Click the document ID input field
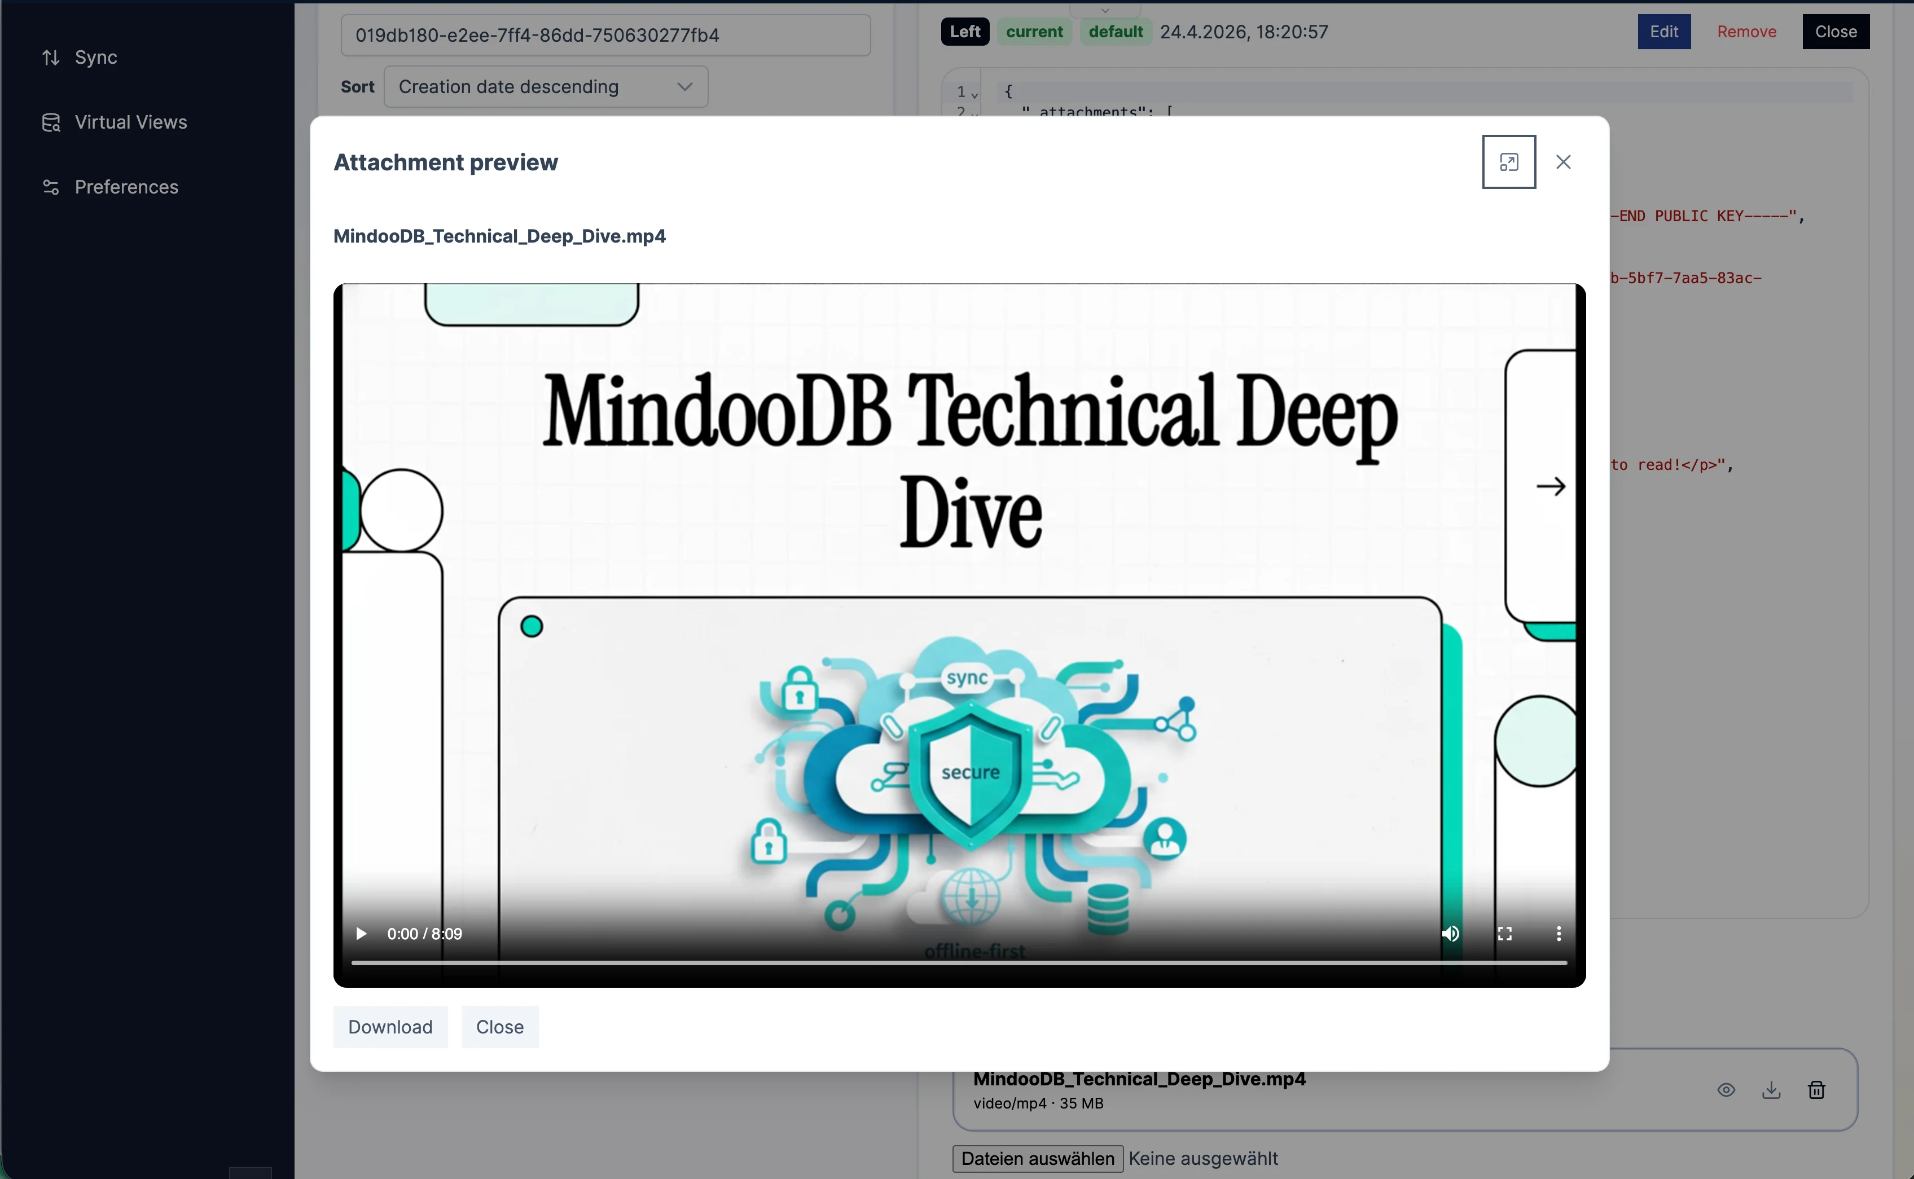The height and width of the screenshot is (1179, 1914). click(x=605, y=35)
